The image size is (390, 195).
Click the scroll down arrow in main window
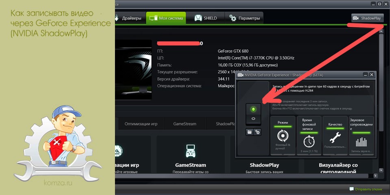(381, 170)
